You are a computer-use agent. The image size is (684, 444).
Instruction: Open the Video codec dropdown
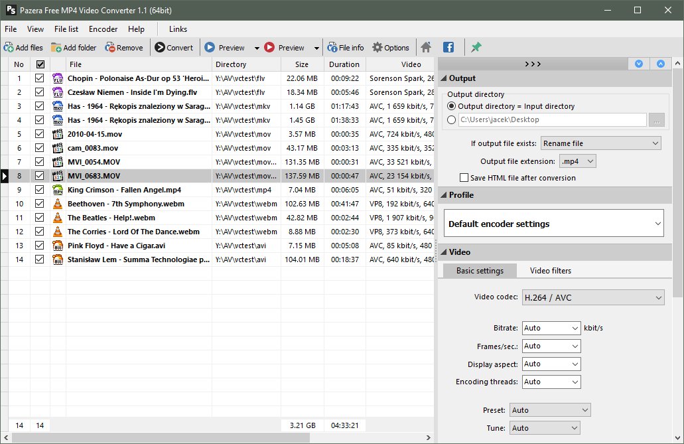[593, 298]
